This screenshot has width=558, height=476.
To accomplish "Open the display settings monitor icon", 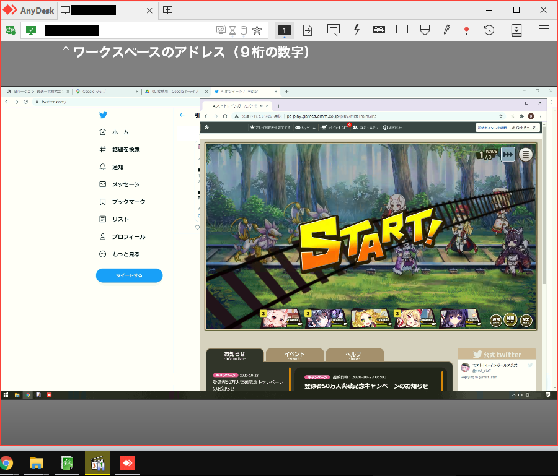I will click(402, 30).
